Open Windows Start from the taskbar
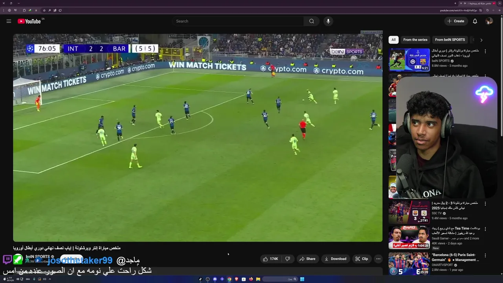503x283 pixels. click(x=302, y=279)
